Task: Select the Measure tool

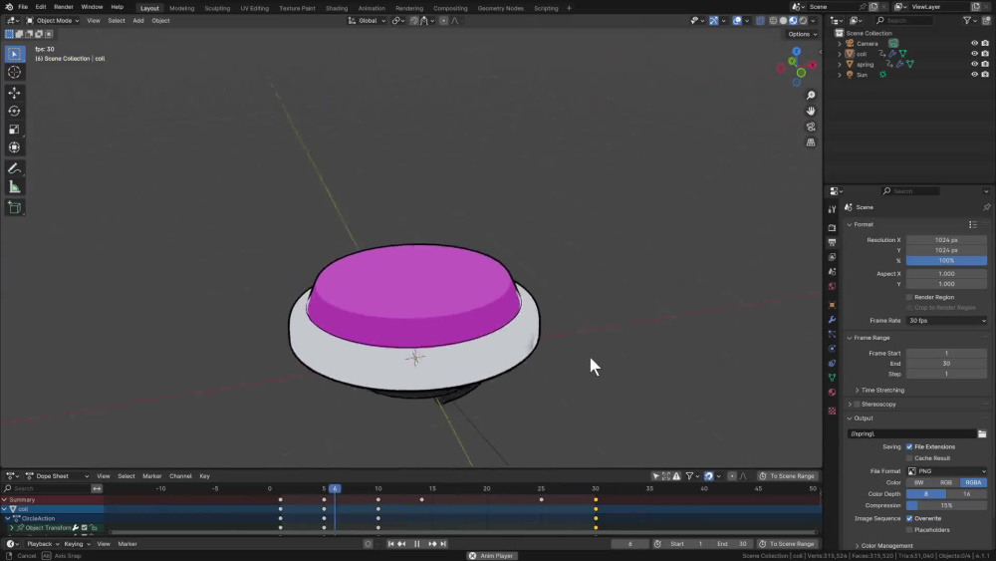Action: 14,187
